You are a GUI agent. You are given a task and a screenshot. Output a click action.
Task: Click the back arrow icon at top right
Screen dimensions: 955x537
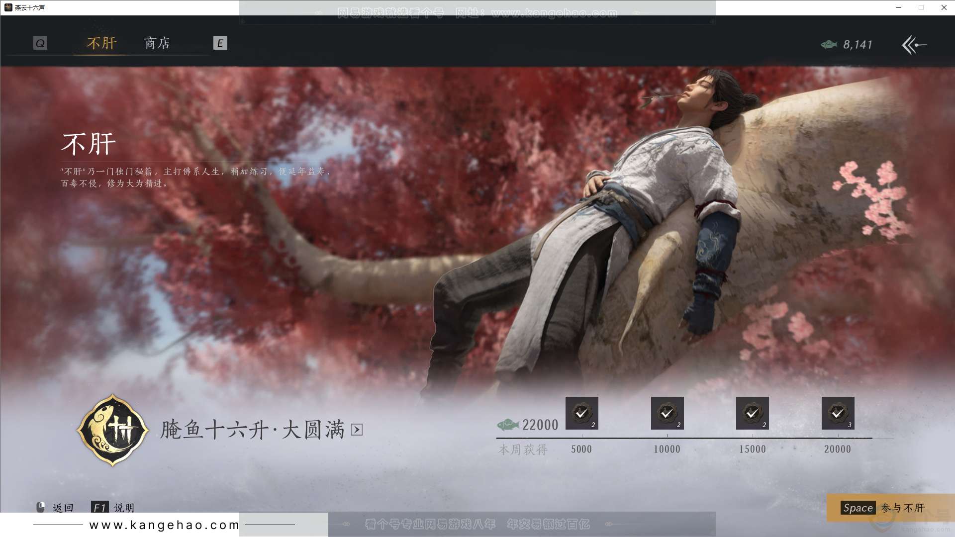point(914,45)
